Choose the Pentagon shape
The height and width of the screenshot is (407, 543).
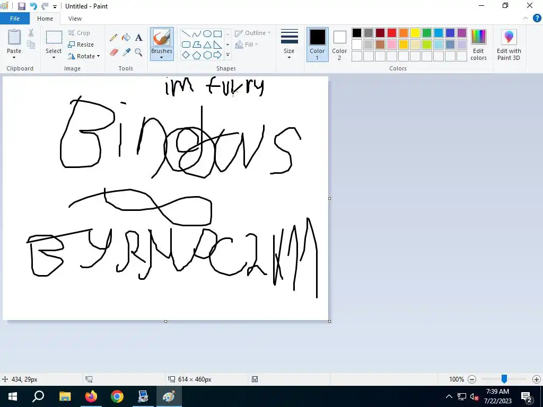(196, 55)
